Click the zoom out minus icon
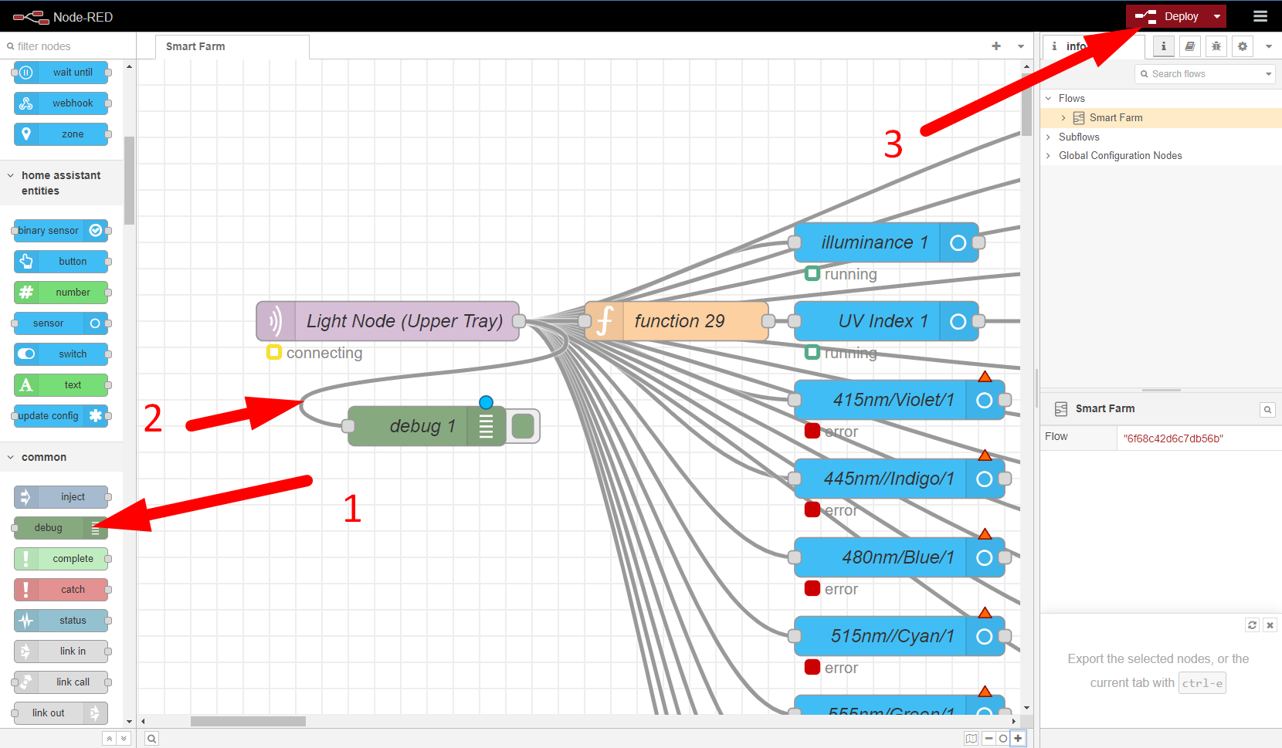This screenshot has height=748, width=1282. [989, 739]
